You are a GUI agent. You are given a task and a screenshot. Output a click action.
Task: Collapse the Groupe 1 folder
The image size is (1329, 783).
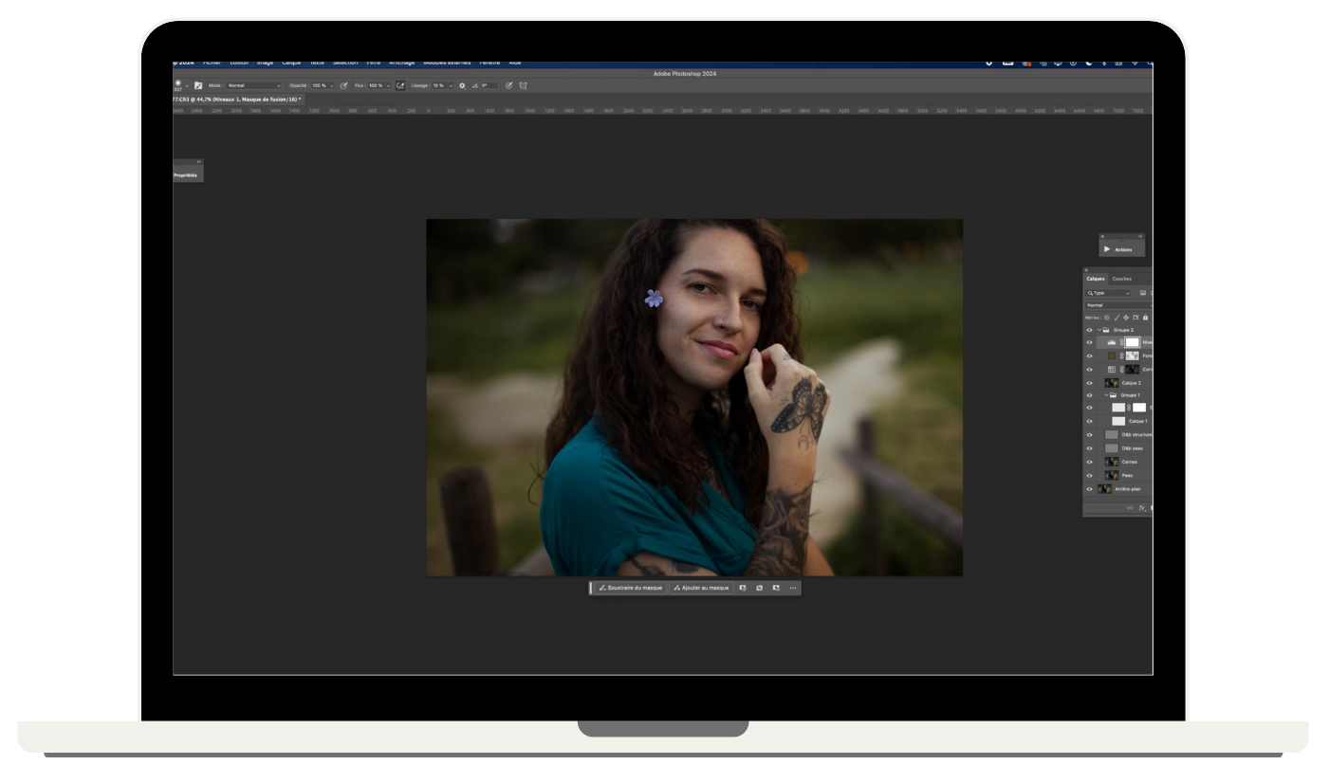coord(1105,395)
